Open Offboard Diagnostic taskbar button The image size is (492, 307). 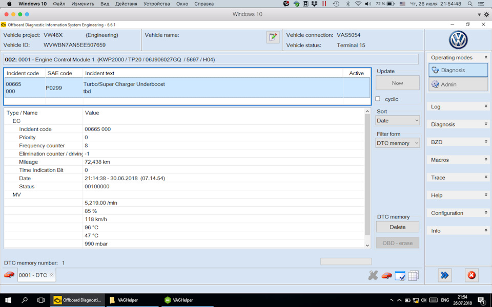77,300
